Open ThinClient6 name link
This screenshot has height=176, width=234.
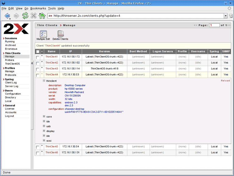coord(51,153)
